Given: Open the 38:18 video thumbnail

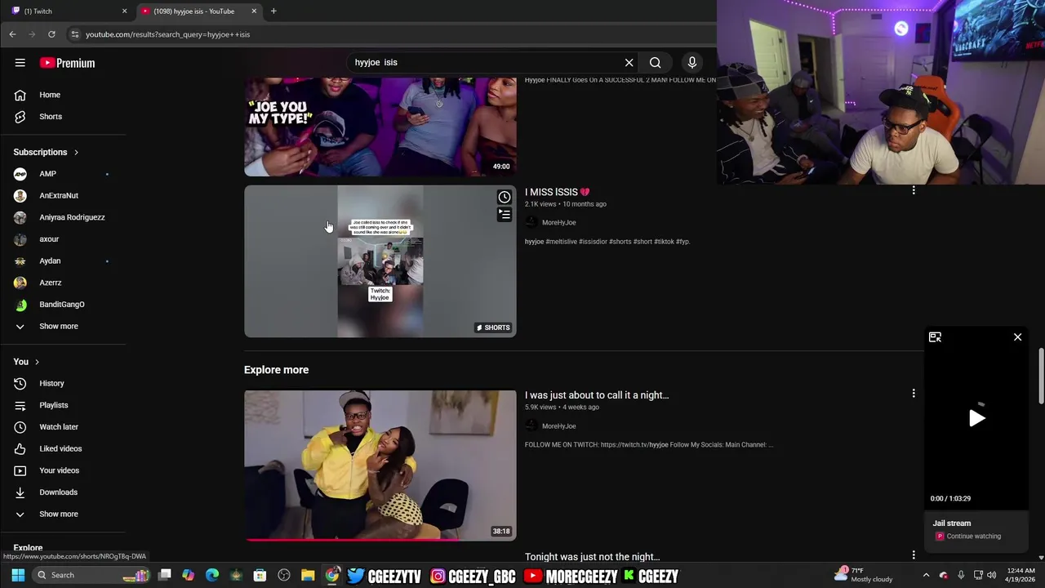Looking at the screenshot, I should click(380, 465).
